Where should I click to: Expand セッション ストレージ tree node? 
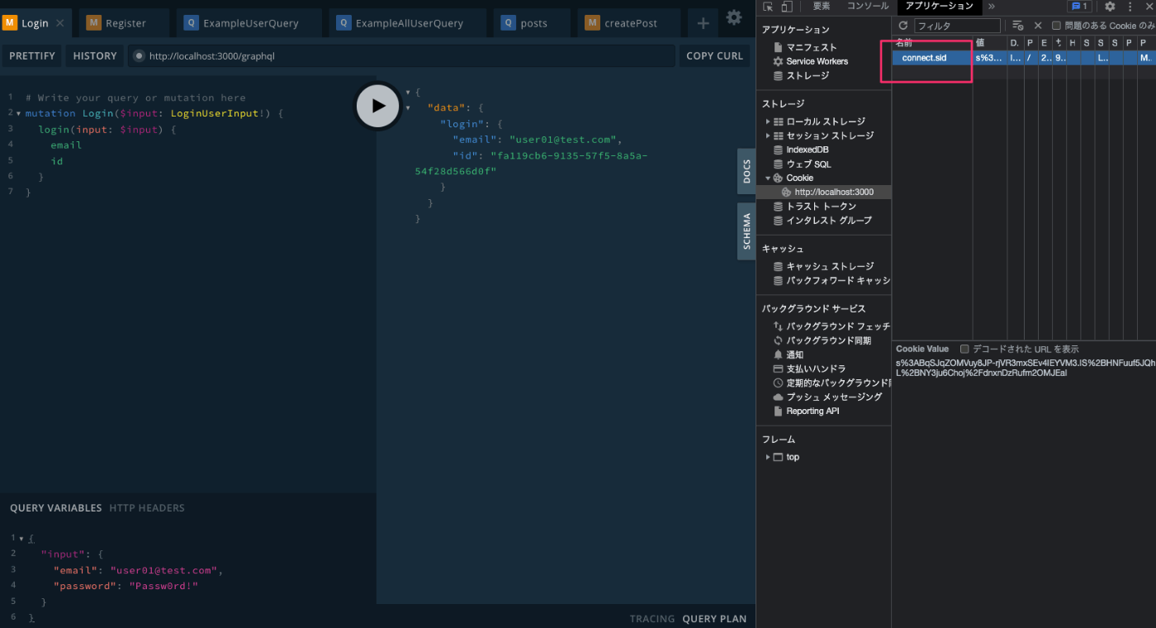768,136
